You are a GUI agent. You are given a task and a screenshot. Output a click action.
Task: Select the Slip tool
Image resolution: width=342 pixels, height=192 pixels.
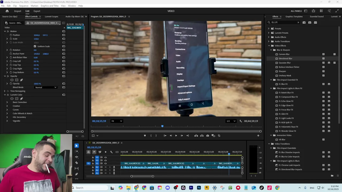(x=77, y=168)
